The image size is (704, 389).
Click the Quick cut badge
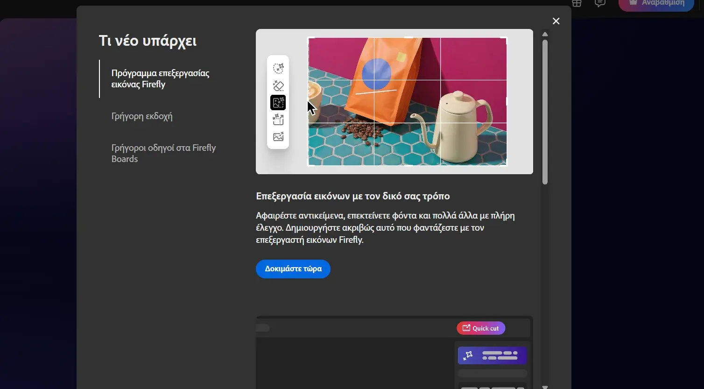(481, 328)
